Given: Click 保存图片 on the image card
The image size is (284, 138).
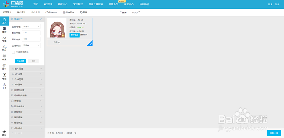Looking at the screenshot, I should (74, 35).
